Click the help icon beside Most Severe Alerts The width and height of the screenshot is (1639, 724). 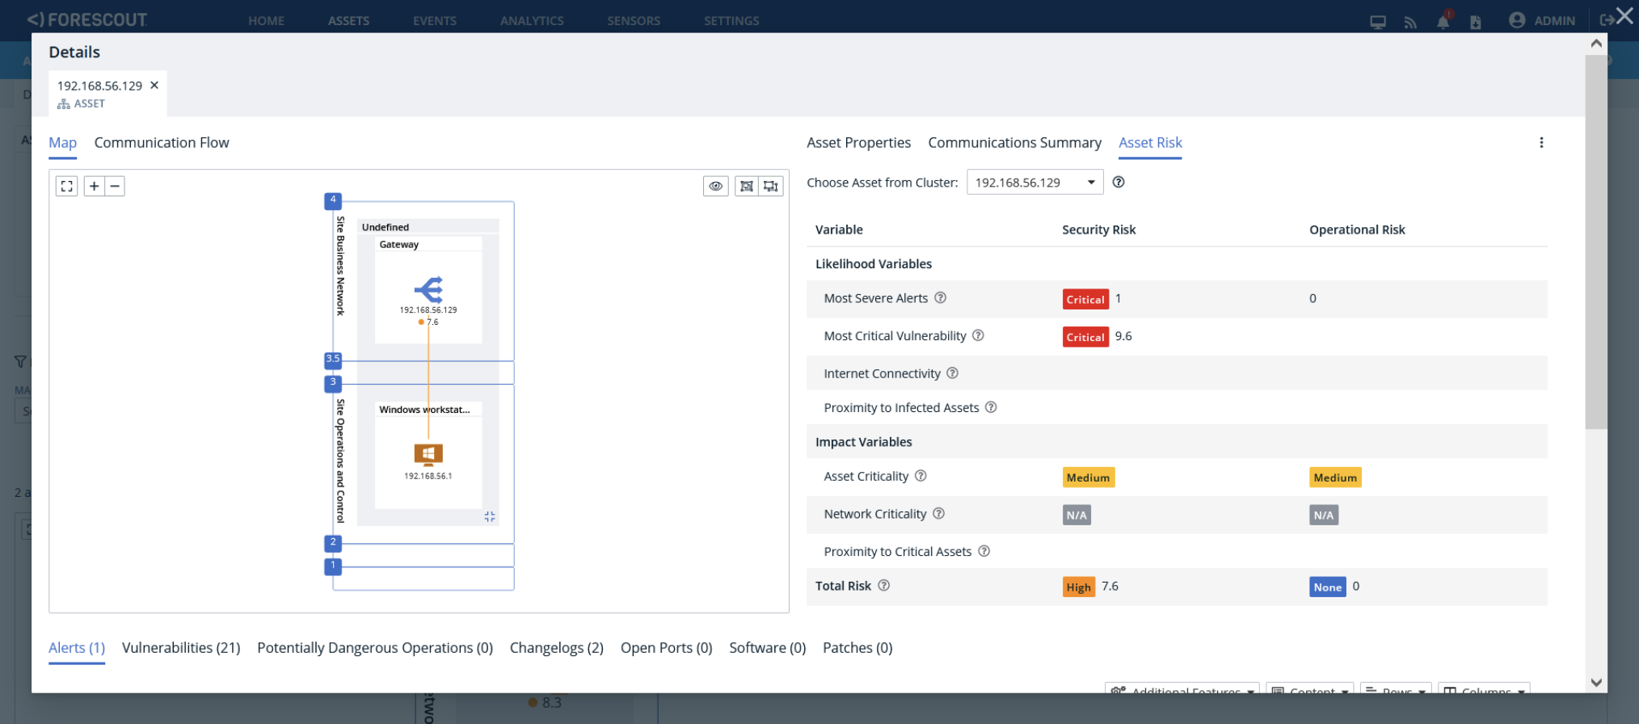pyautogui.click(x=941, y=298)
